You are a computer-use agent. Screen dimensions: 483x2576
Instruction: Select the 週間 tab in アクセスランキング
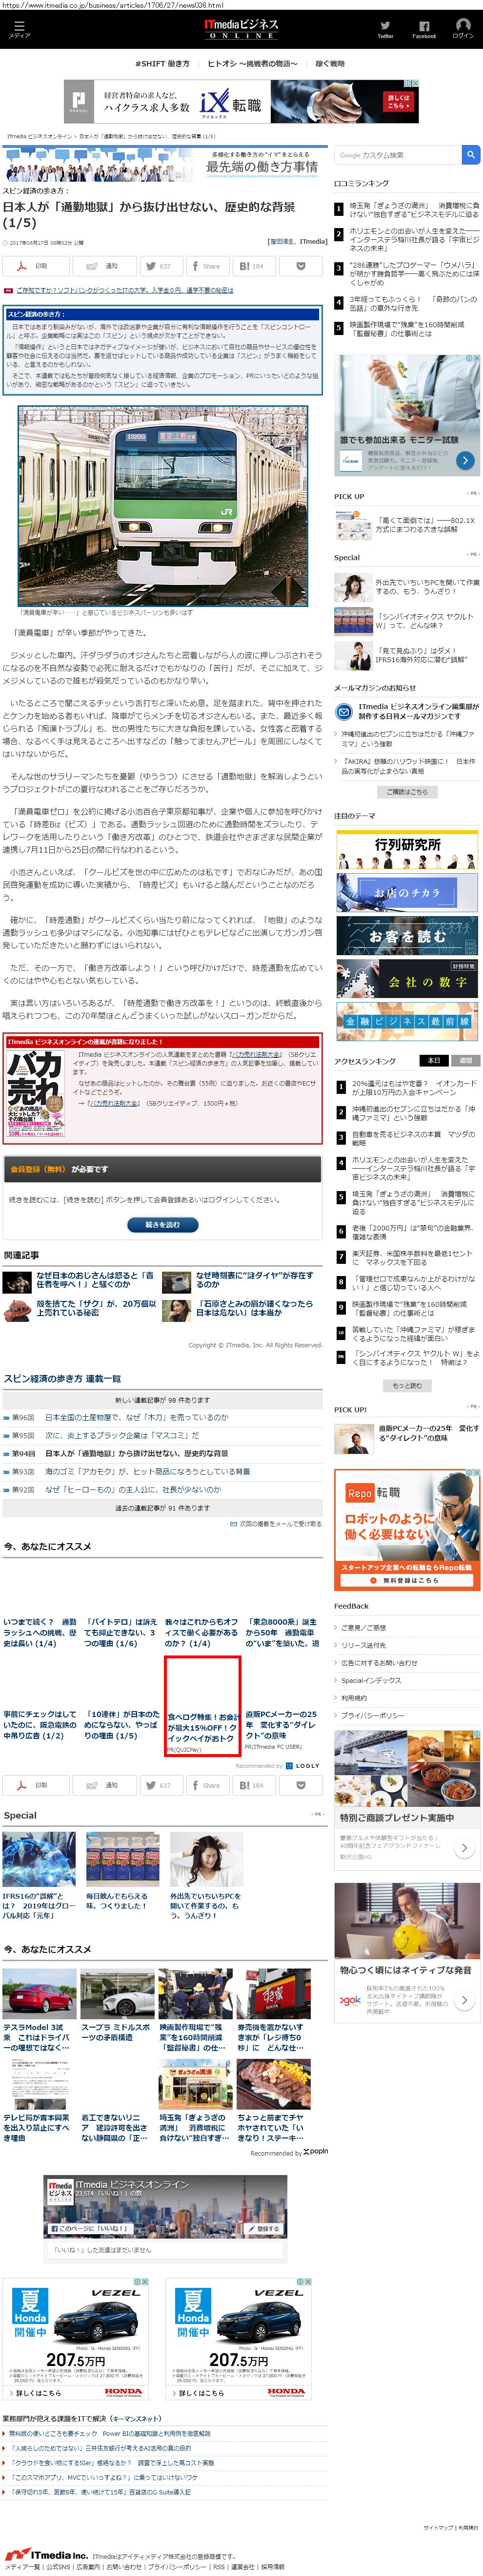[465, 1061]
